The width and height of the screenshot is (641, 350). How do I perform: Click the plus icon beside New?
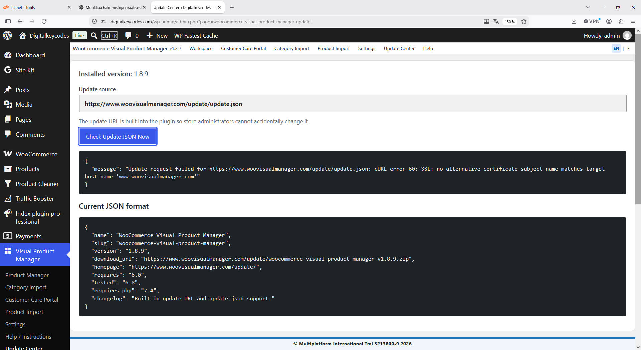click(x=150, y=35)
